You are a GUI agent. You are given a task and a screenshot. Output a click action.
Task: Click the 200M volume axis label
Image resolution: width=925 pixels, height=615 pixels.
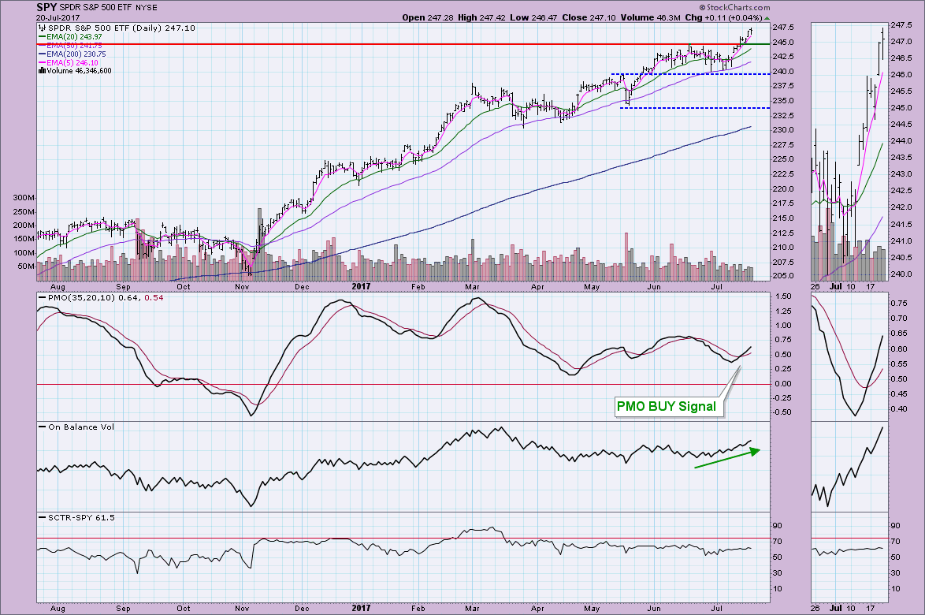[x=24, y=225]
